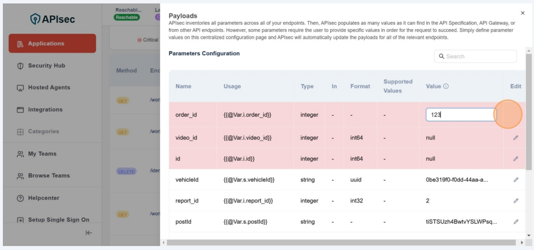The image size is (534, 250).
Task: Click the horizontal scrollbar track
Action: 343,243
